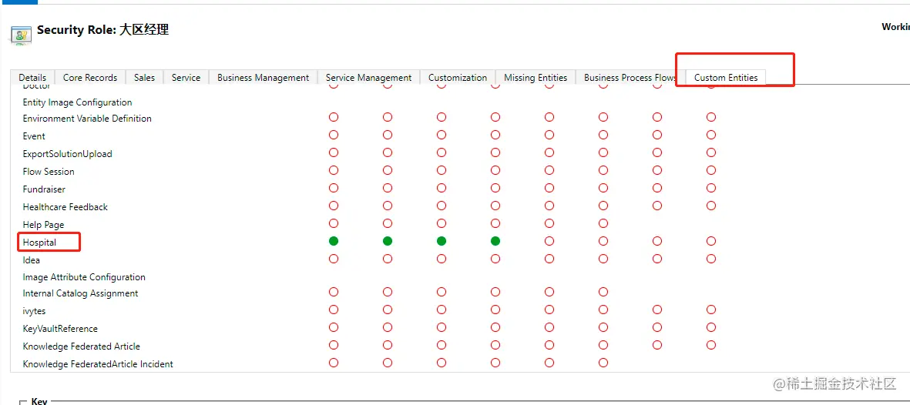Image resolution: width=910 pixels, height=405 pixels.
Task: Select the Sales tab
Action: [x=145, y=78]
